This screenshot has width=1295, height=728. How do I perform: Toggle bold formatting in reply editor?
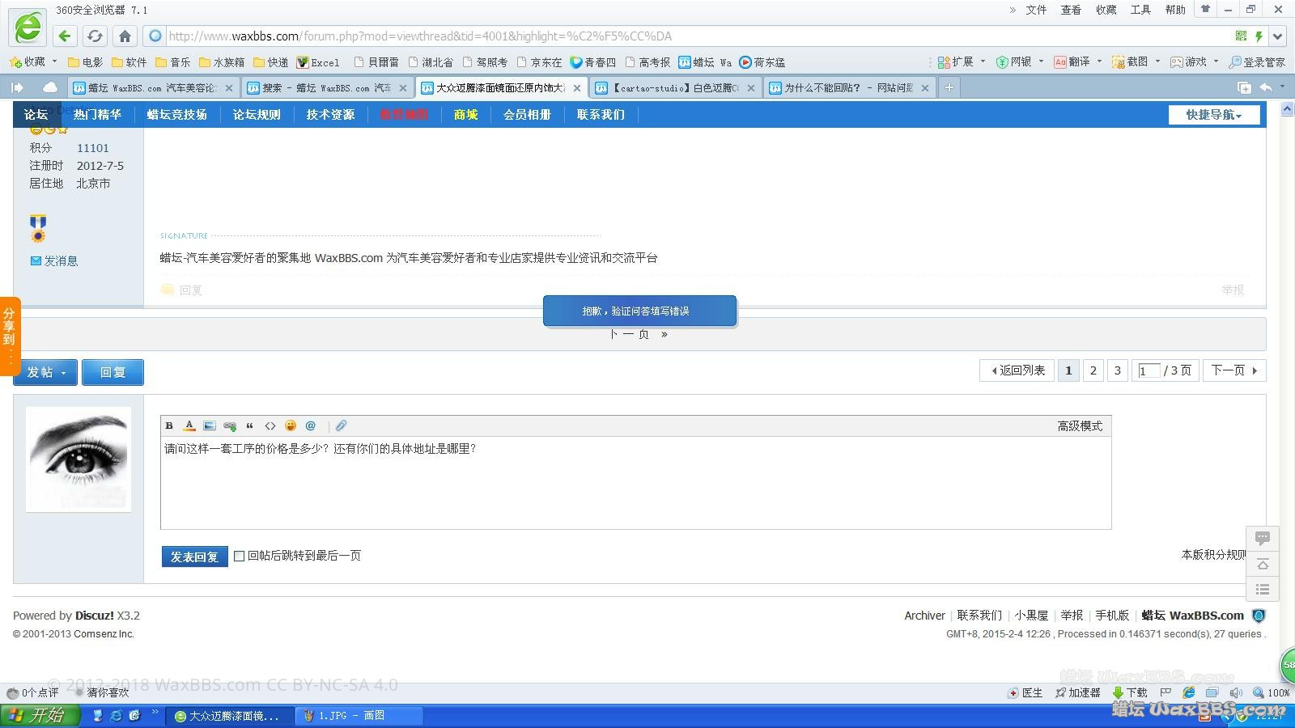click(x=169, y=425)
